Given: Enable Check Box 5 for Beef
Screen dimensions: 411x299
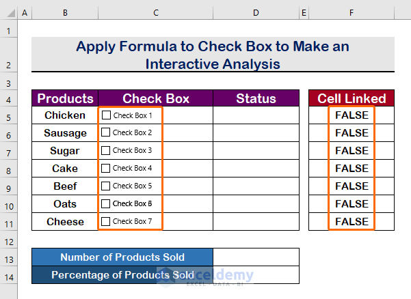Looking at the screenshot, I should pyautogui.click(x=105, y=186).
